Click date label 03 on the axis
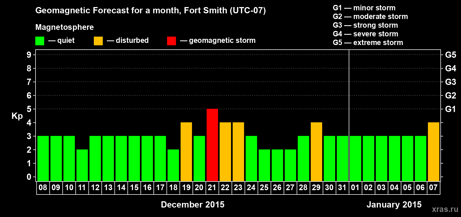Screen dimensions: 461x217 (x=381, y=187)
